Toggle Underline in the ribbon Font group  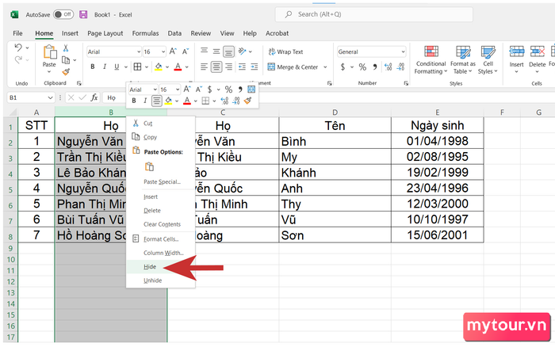tap(117, 67)
